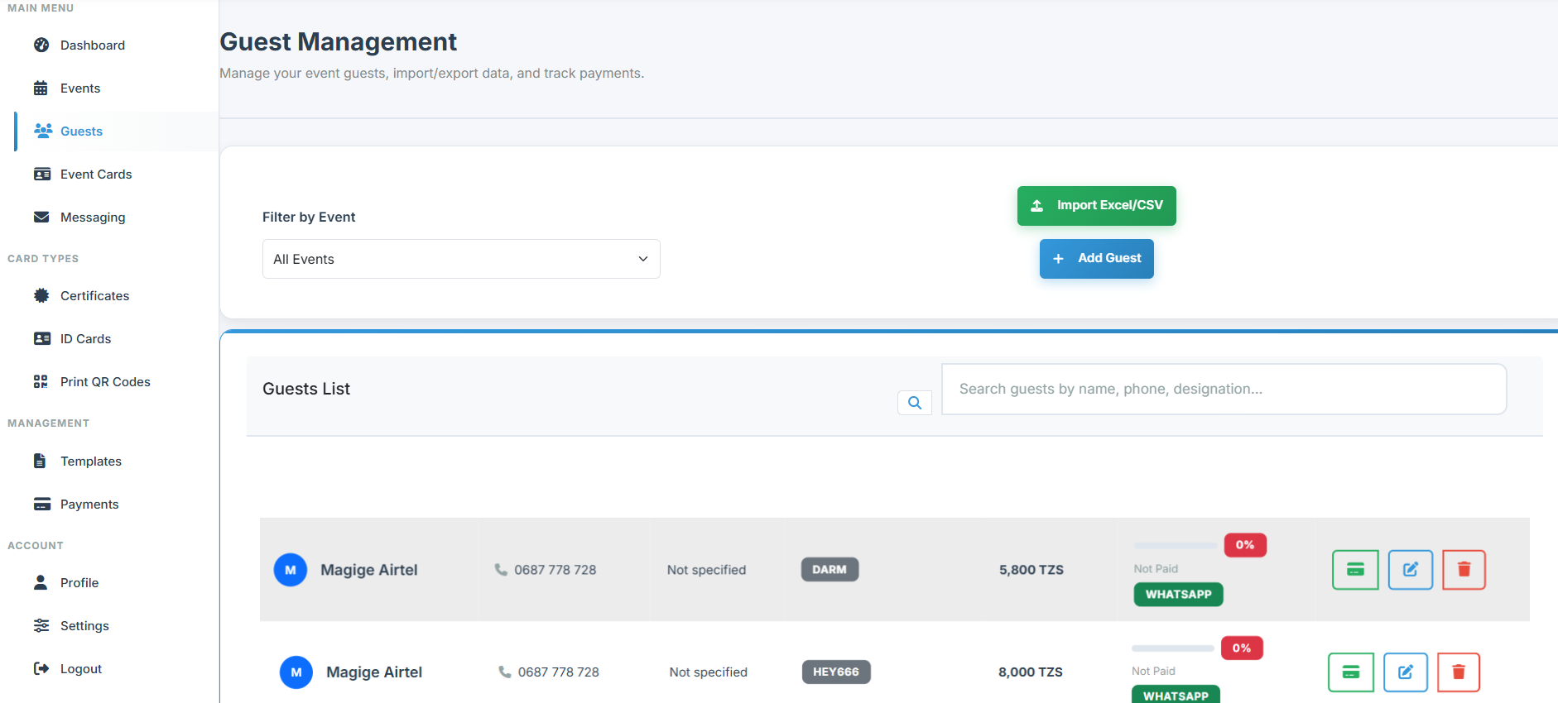
Task: Open Templates label under Management
Action: [91, 461]
